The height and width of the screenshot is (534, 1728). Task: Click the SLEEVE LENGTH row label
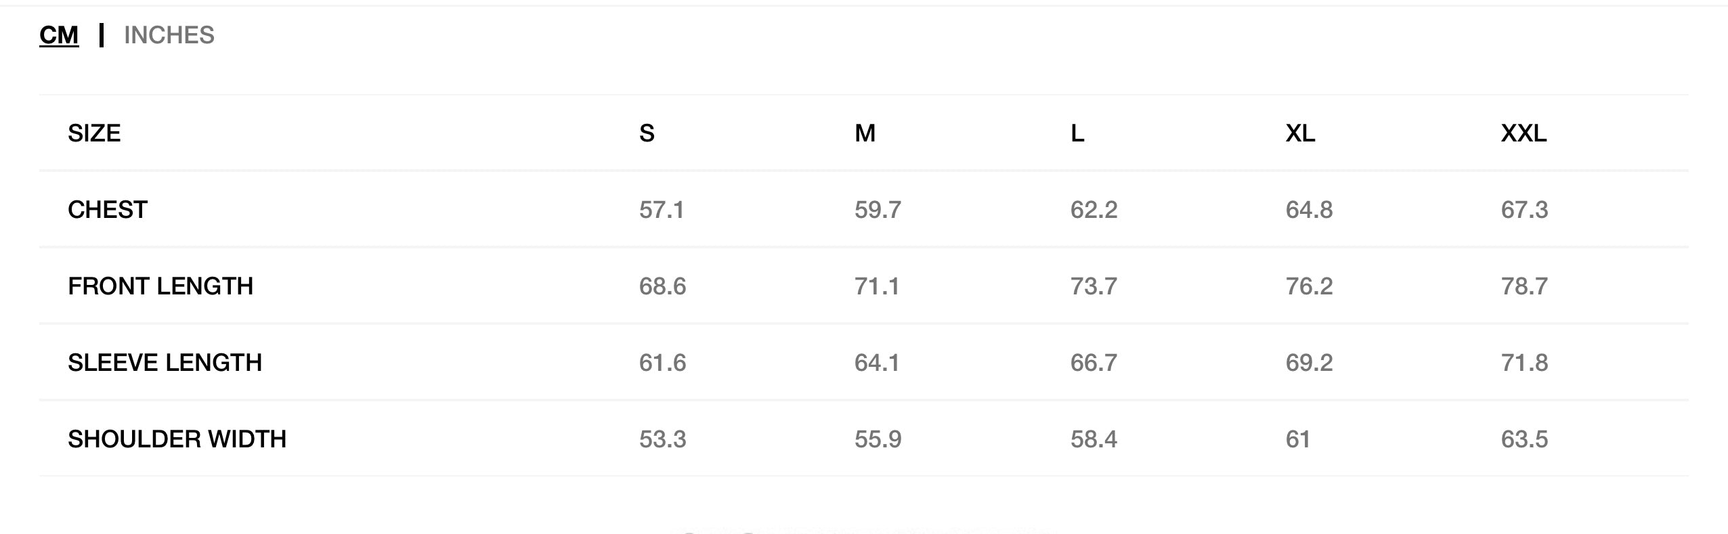165,363
